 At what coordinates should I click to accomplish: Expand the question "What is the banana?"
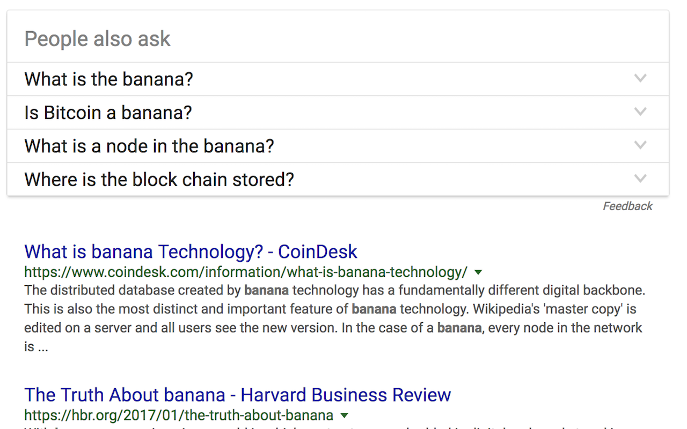[109, 79]
